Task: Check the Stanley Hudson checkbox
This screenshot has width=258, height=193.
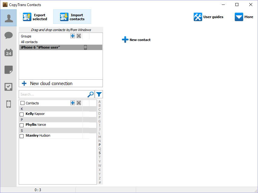Action: (21, 136)
